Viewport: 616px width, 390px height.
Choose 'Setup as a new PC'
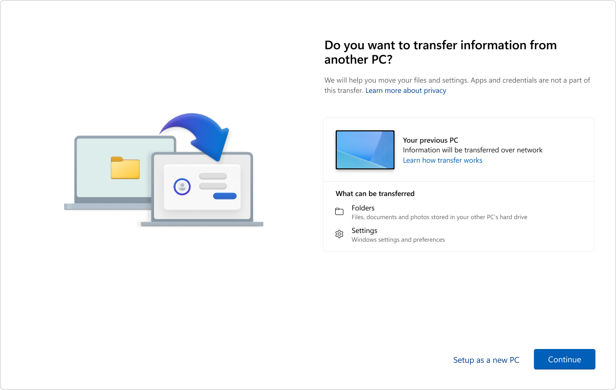pos(486,360)
